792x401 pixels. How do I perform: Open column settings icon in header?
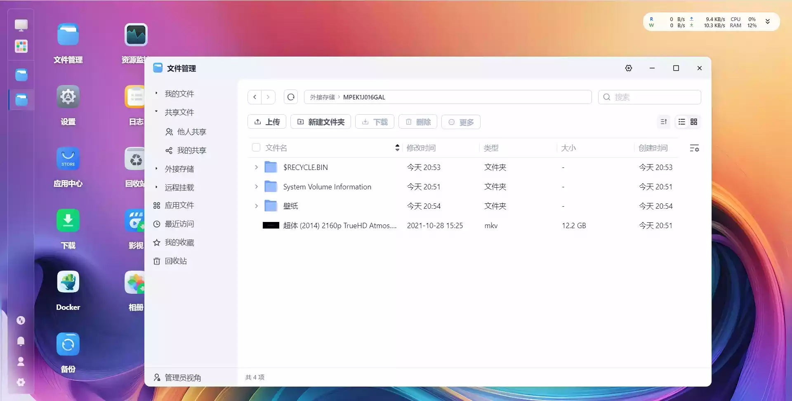click(x=694, y=148)
